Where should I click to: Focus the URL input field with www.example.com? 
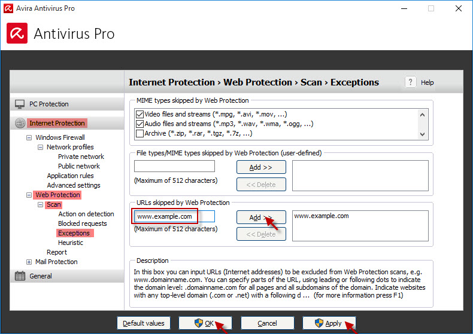[x=174, y=216]
